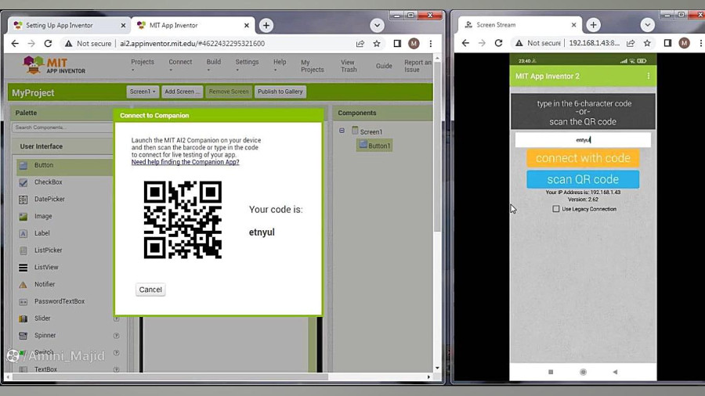Image resolution: width=705 pixels, height=396 pixels.
Task: Open the Guide link
Action: [384, 66]
